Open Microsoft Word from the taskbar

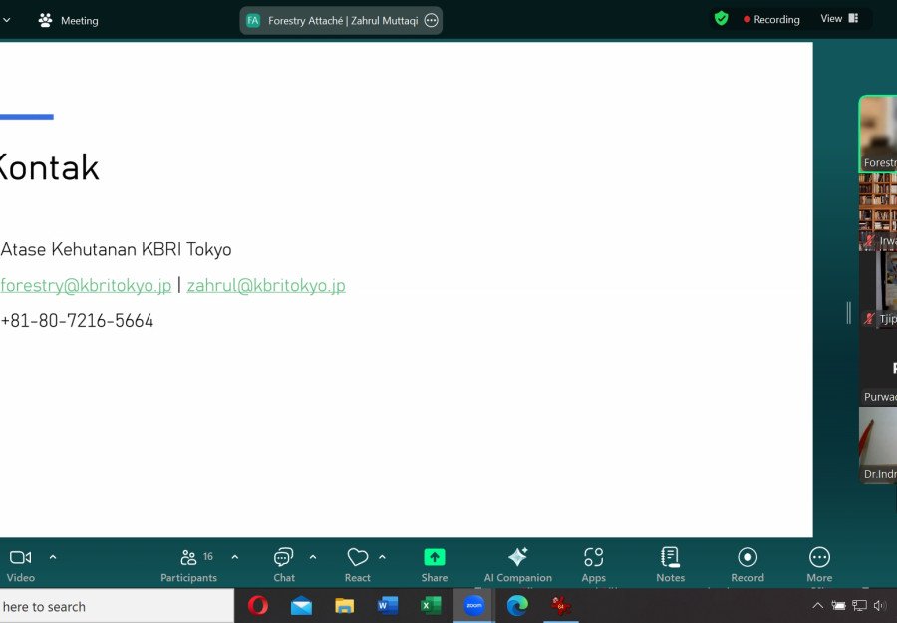(x=388, y=606)
